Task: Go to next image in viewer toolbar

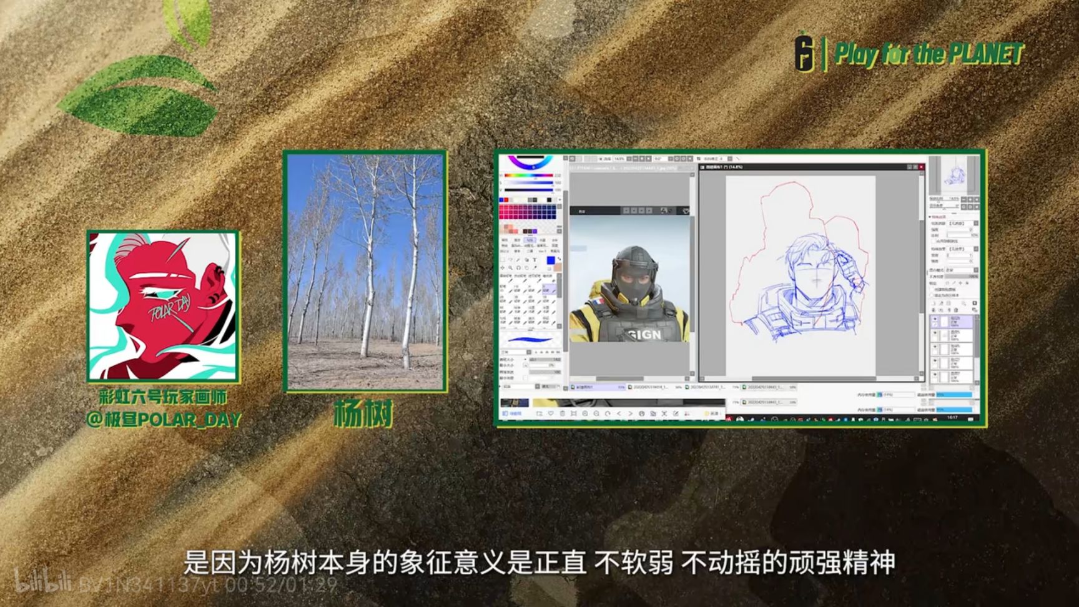Action: [630, 413]
